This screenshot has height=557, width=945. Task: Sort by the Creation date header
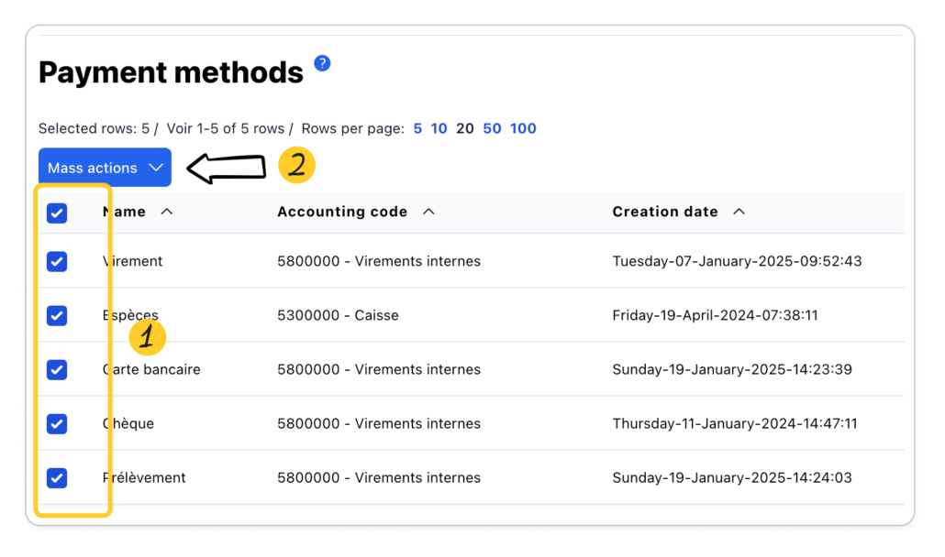665,212
